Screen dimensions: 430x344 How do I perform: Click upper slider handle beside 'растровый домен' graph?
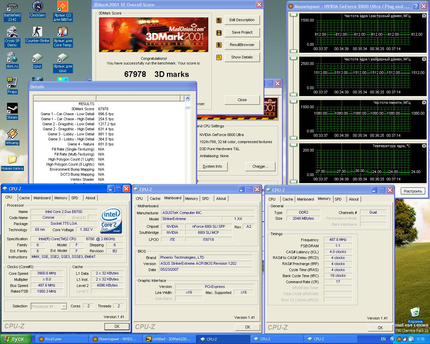pyautogui.click(x=294, y=15)
